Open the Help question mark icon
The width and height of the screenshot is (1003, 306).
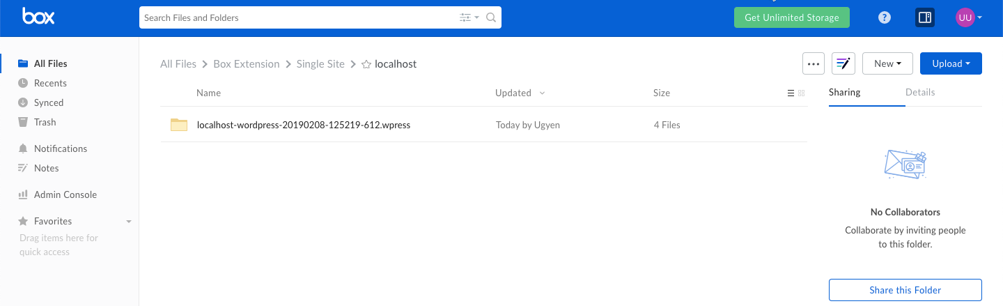tap(885, 18)
